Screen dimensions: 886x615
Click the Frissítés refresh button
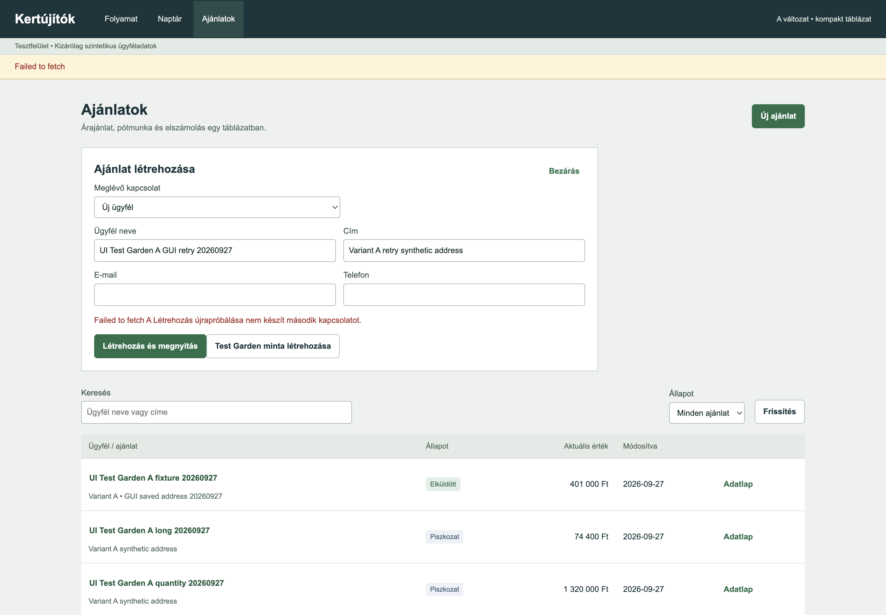pyautogui.click(x=779, y=411)
